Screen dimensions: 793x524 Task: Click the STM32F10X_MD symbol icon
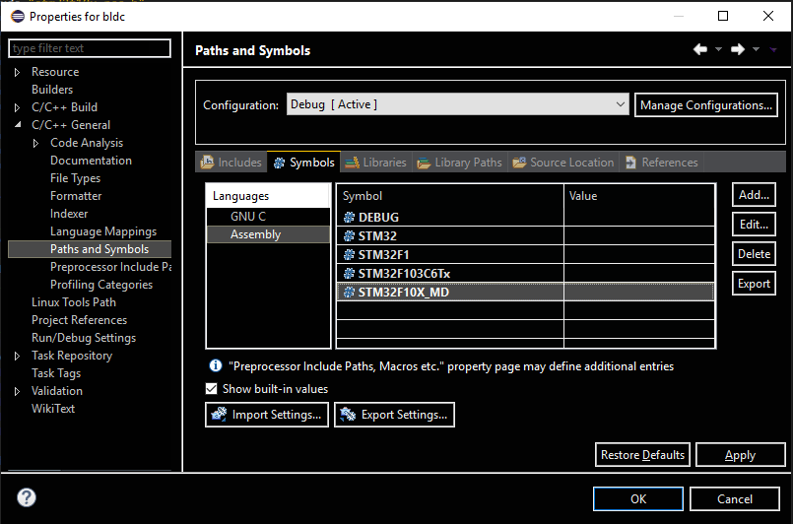(349, 292)
